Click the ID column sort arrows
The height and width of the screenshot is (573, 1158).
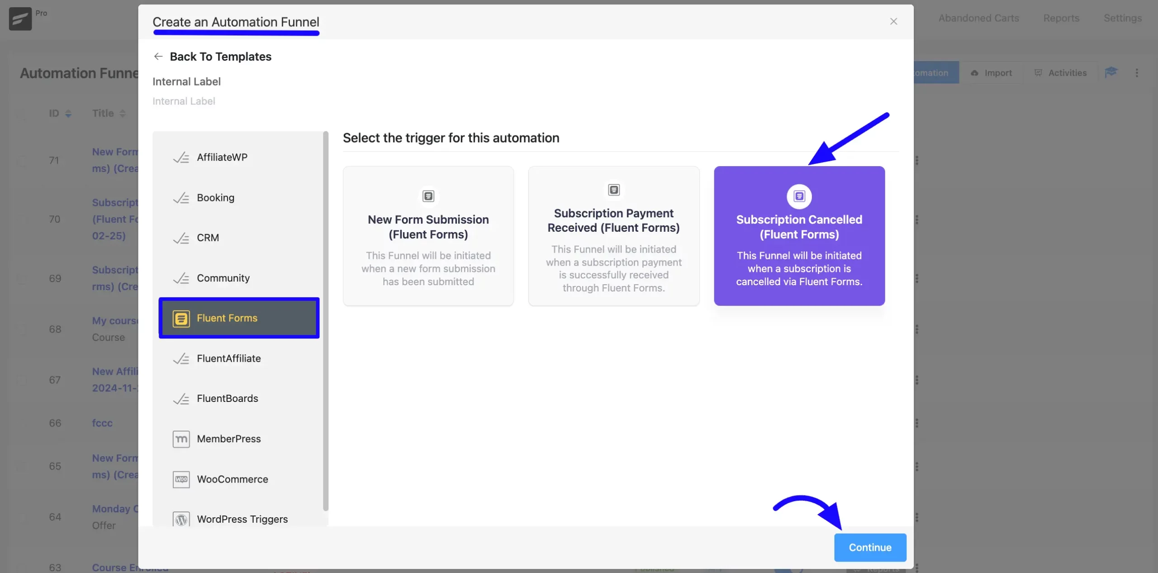click(x=68, y=114)
